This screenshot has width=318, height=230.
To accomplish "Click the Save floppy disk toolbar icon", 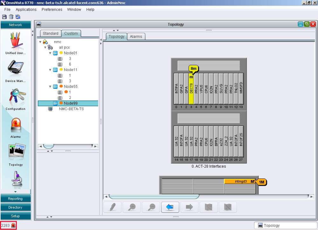I will 4,17.
